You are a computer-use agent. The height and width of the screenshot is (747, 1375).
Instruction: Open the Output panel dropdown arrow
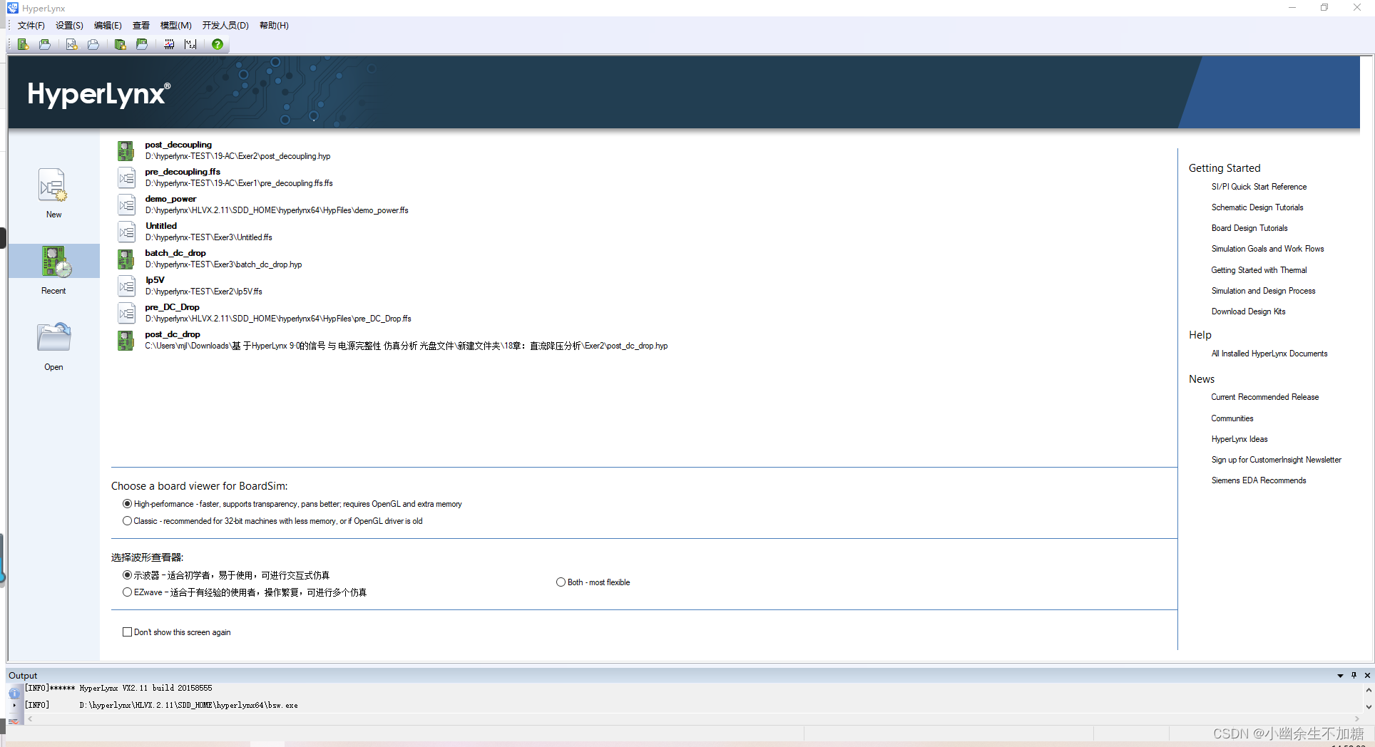[x=1340, y=676]
